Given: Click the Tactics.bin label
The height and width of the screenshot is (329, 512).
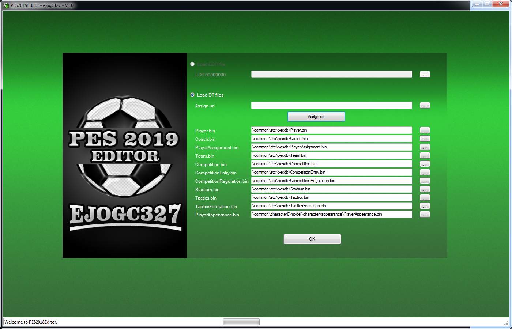Looking at the screenshot, I should tap(206, 198).
